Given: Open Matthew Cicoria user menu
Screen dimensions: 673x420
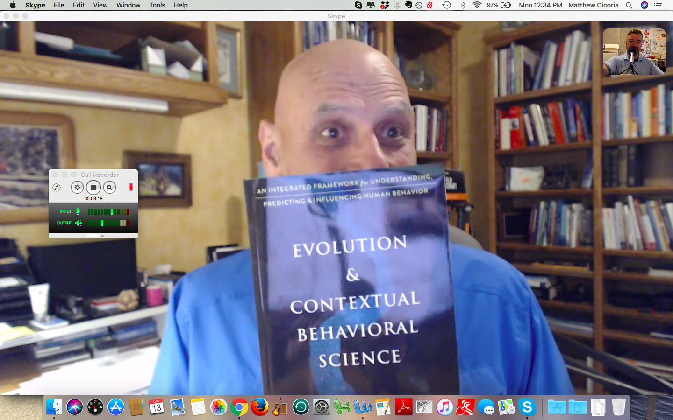Looking at the screenshot, I should click(593, 5).
